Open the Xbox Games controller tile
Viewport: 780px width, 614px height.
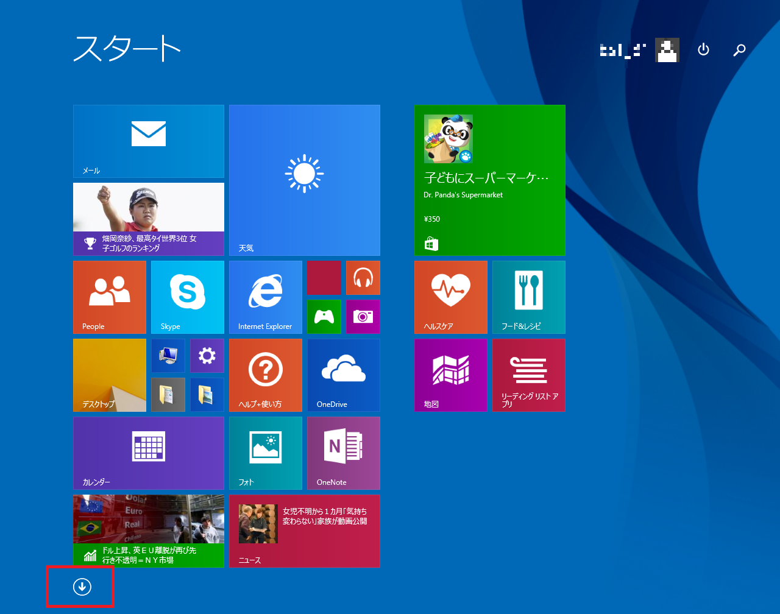pos(324,317)
